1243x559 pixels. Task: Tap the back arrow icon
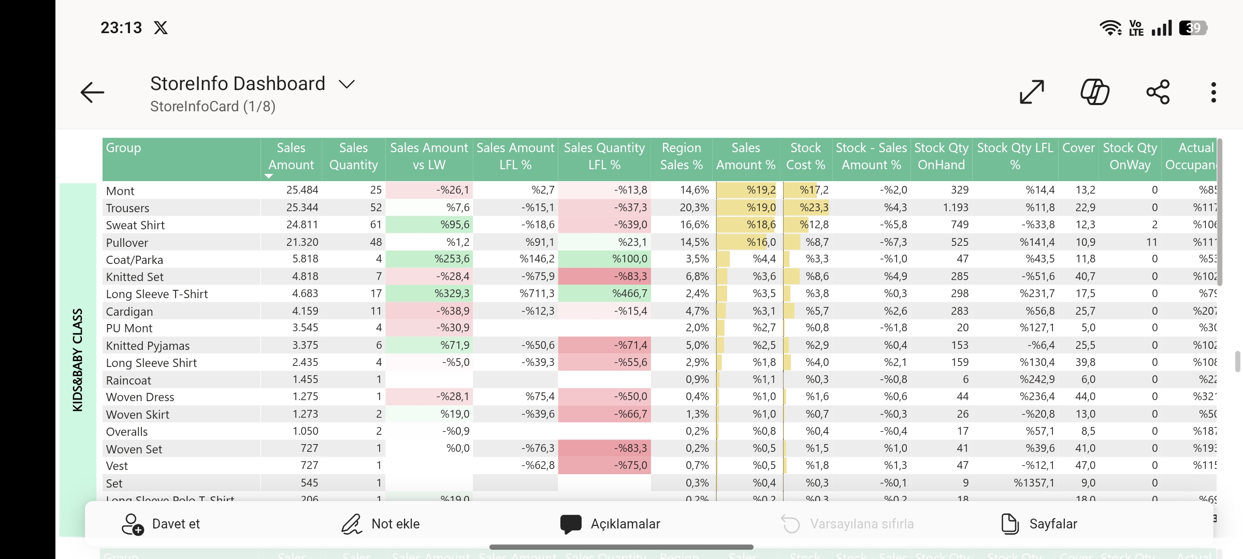(x=93, y=93)
